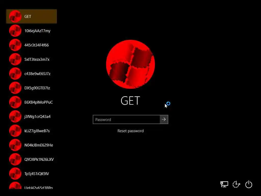The height and width of the screenshot is (196, 261).
Task: Switch to user QYO8Pk1N26LXV name
Action: click(x=39, y=159)
